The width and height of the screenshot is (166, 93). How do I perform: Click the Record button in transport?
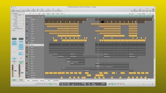pos(56,84)
